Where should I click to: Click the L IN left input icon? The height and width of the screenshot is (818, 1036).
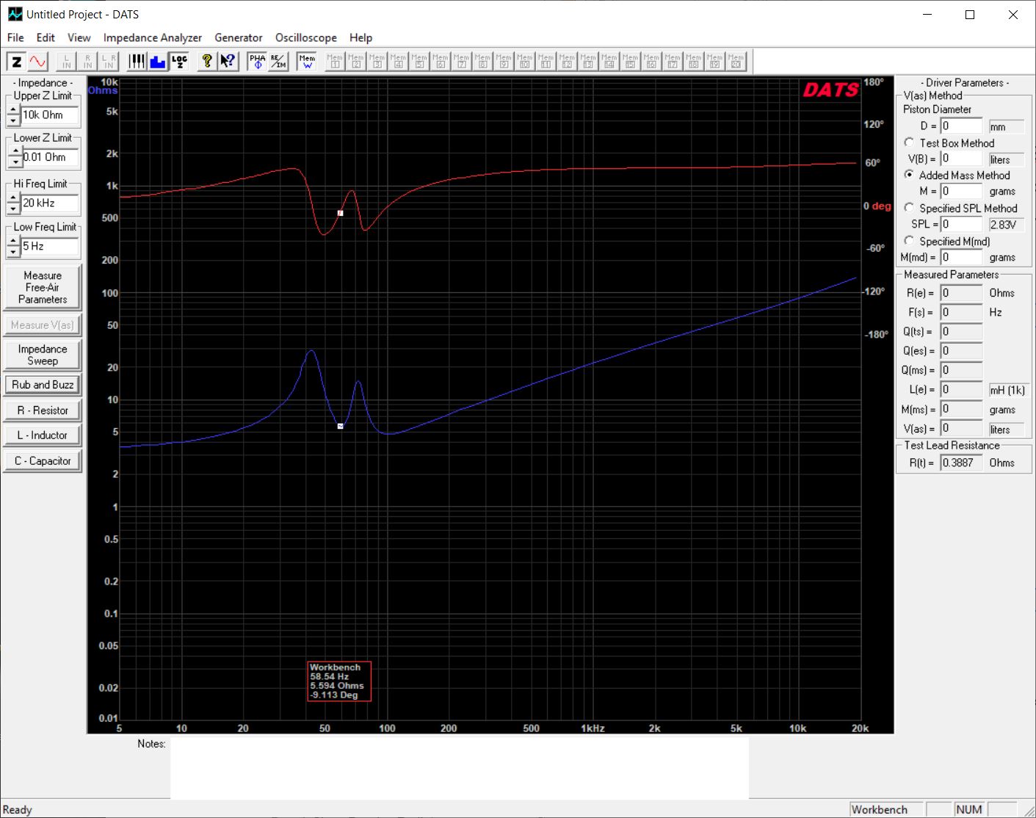coord(67,62)
